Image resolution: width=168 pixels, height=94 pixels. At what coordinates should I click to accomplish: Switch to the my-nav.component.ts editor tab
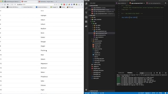154,3
